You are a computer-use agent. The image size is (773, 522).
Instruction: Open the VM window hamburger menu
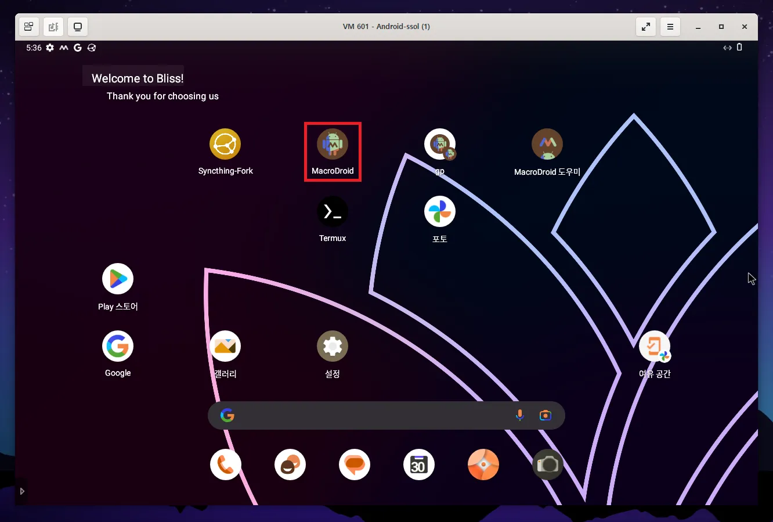tap(670, 26)
